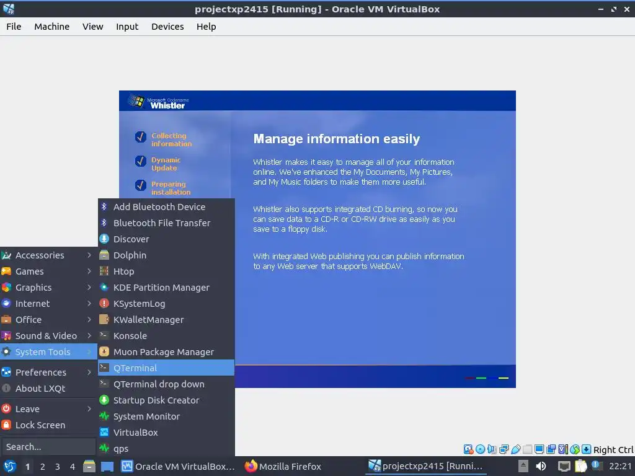Expand the Sound & Video category
The height and width of the screenshot is (476, 635).
click(48, 336)
